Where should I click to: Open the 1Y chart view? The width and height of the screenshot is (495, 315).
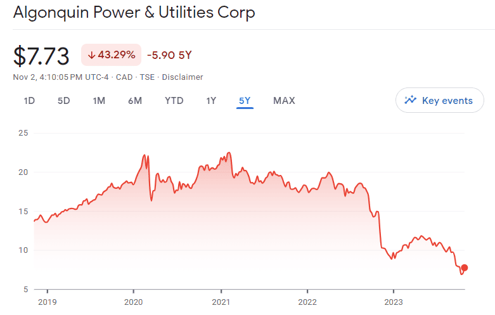(211, 101)
